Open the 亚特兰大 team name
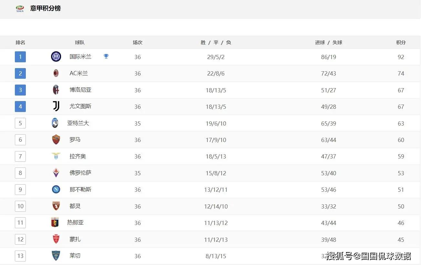421x265 pixels. point(78,123)
